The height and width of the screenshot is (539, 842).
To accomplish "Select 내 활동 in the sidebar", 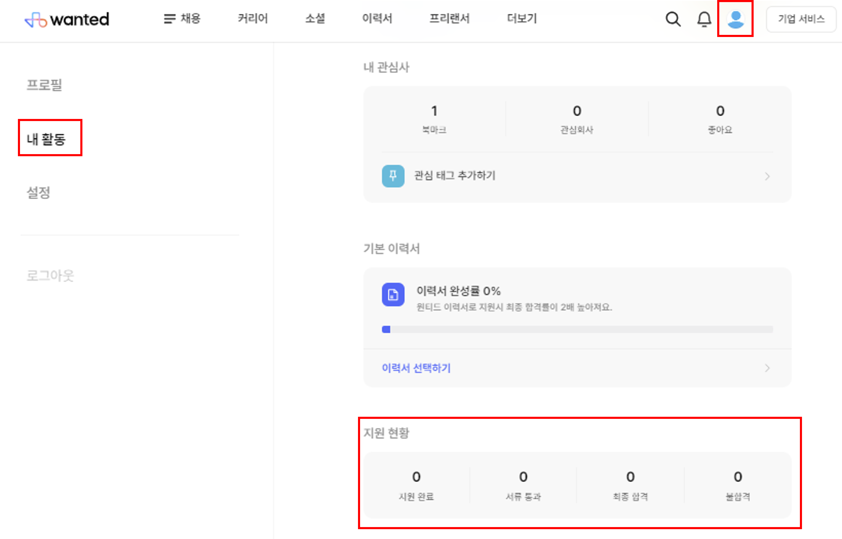I will coord(46,139).
